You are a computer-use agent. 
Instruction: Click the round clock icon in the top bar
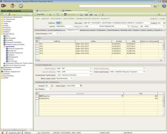[21, 6]
